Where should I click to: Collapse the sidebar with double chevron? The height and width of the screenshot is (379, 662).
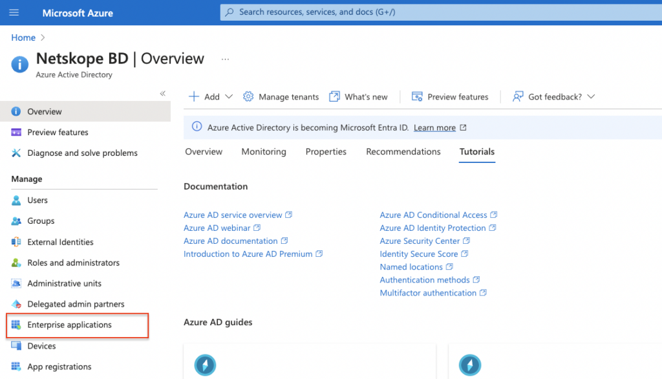point(162,93)
